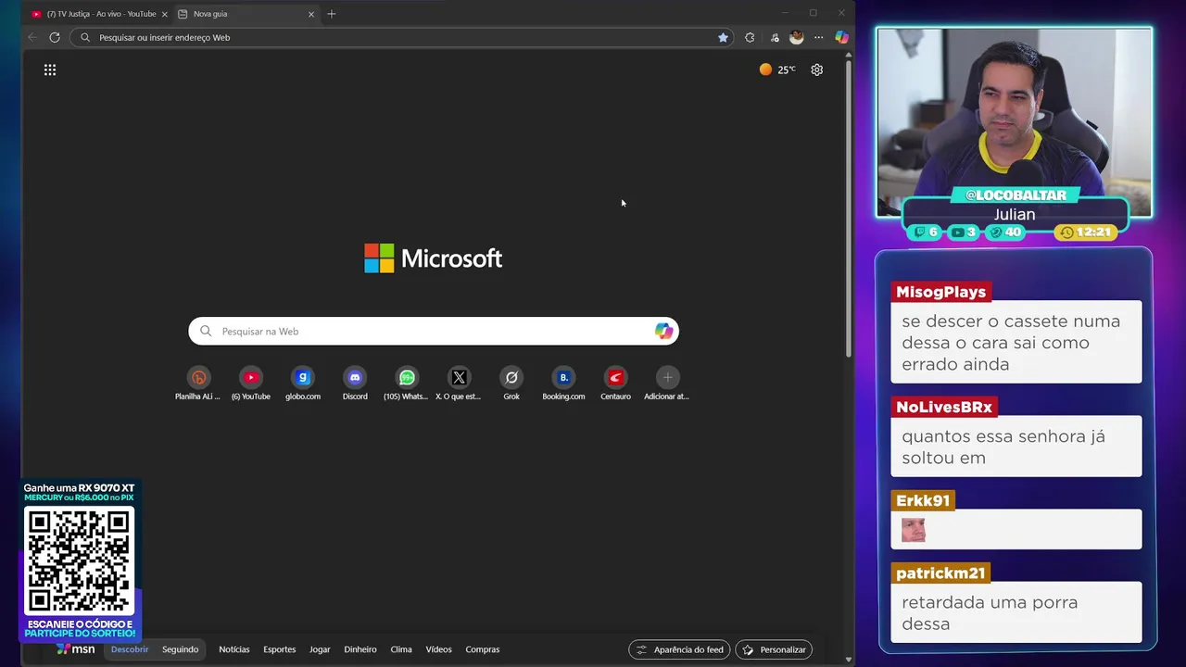Click the 25°C weather widget
The height and width of the screenshot is (667, 1186).
pyautogui.click(x=777, y=69)
